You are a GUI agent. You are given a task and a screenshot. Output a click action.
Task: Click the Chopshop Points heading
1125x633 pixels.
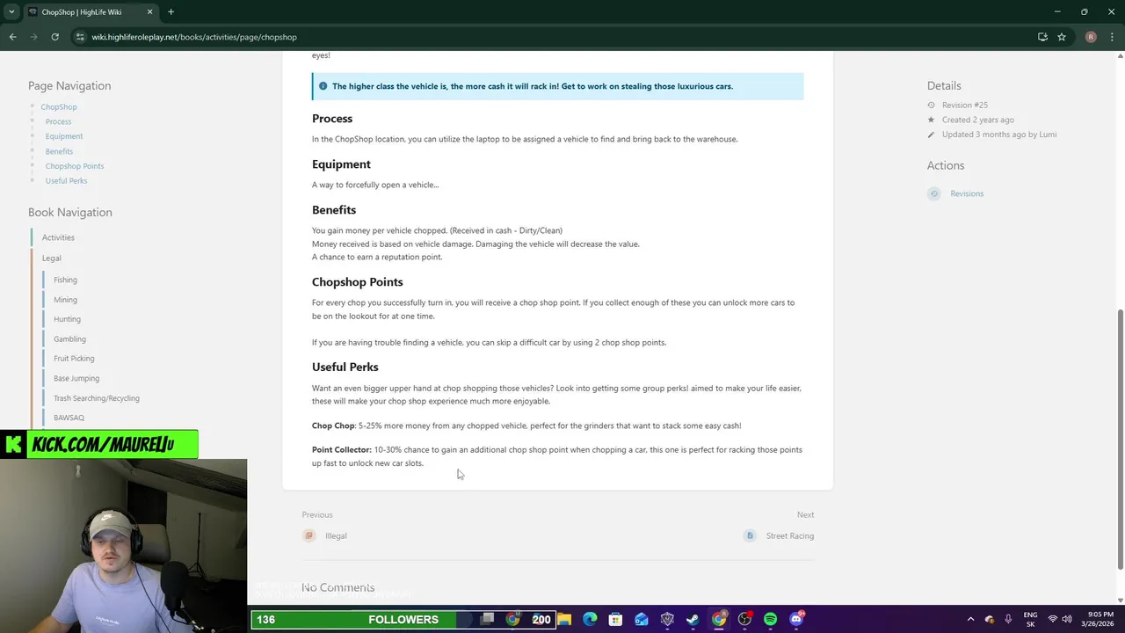[357, 282]
